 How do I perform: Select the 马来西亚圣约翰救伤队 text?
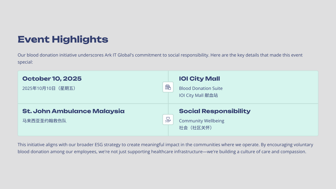(44, 121)
